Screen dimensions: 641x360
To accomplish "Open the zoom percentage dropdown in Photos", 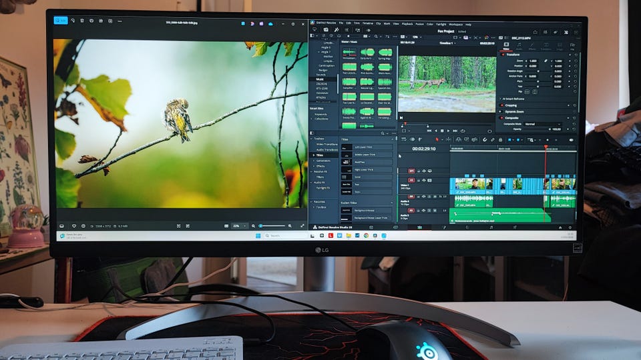I will pos(240,226).
